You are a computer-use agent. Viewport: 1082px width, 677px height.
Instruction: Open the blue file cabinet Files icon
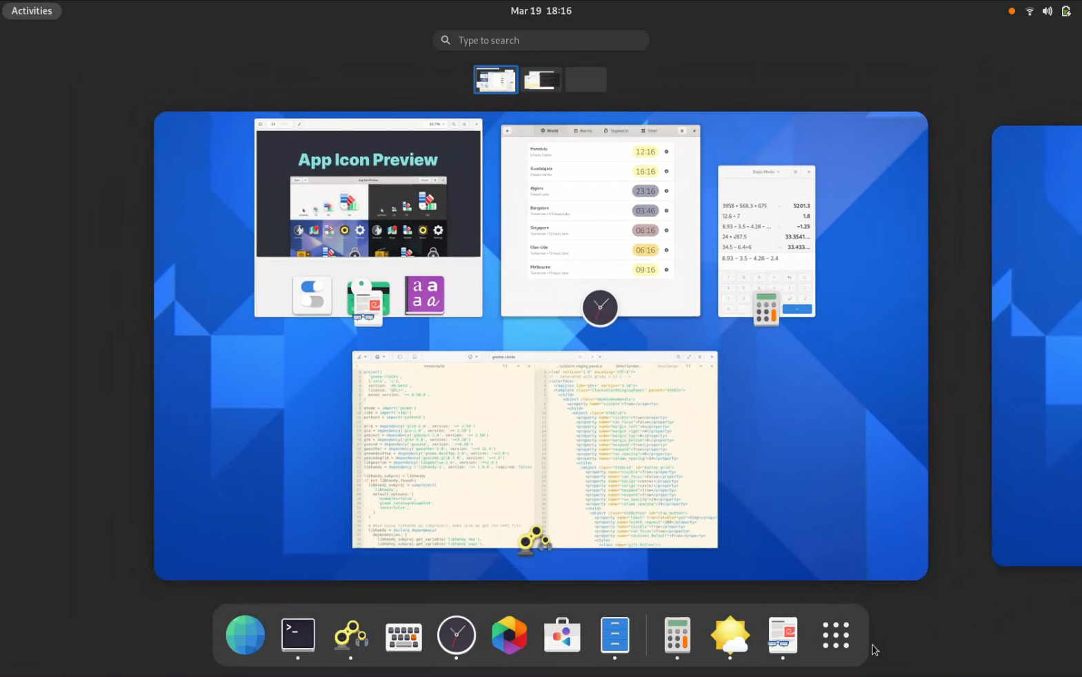614,635
